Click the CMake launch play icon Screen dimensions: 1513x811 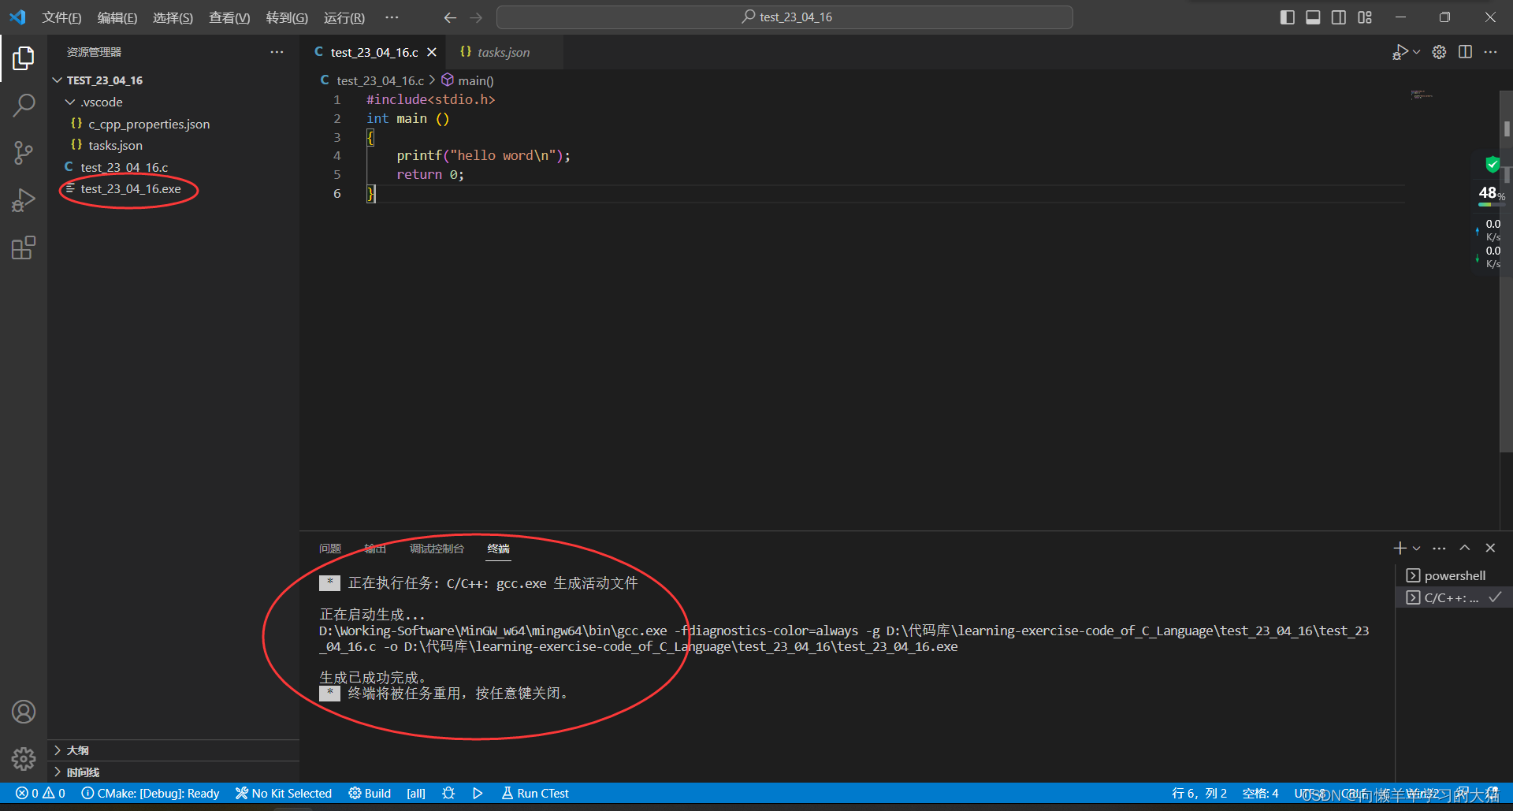pyautogui.click(x=478, y=793)
